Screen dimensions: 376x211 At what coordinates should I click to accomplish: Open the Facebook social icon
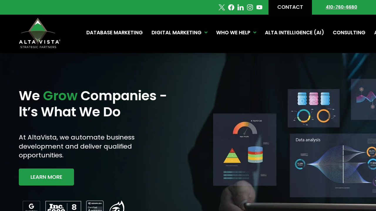click(231, 7)
